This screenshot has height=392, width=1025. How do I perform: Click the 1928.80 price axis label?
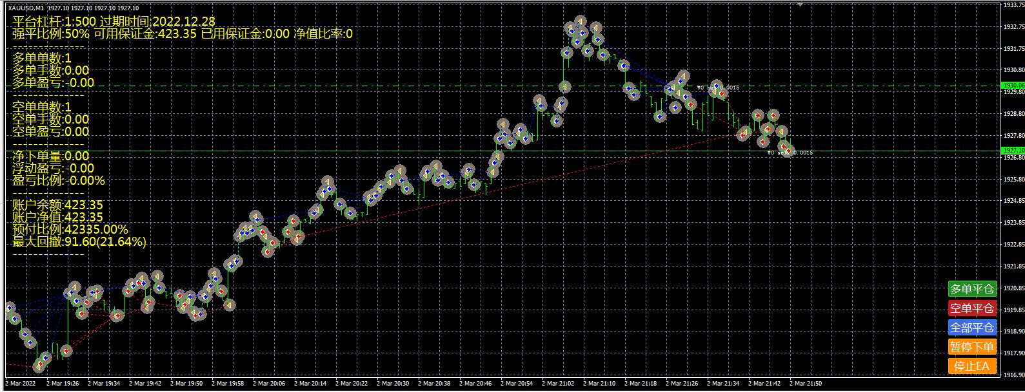click(1014, 114)
